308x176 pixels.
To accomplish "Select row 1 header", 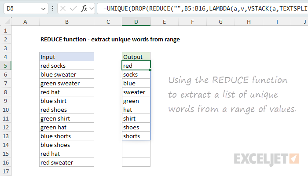I will pyautogui.click(x=5, y=30).
